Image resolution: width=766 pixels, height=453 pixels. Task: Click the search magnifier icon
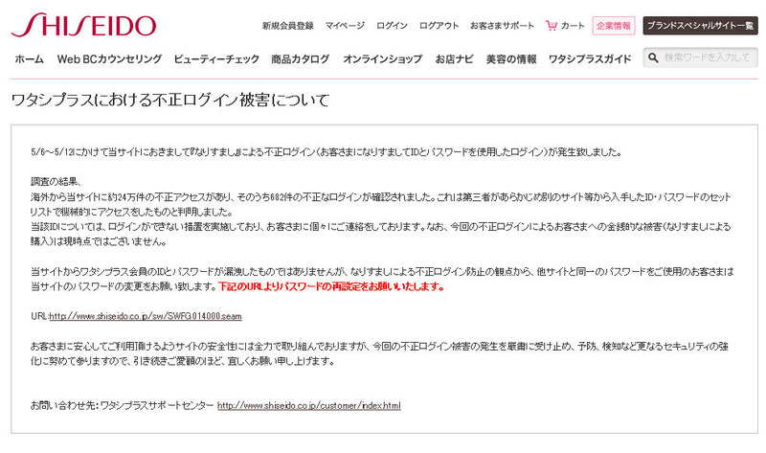pyautogui.click(x=654, y=58)
